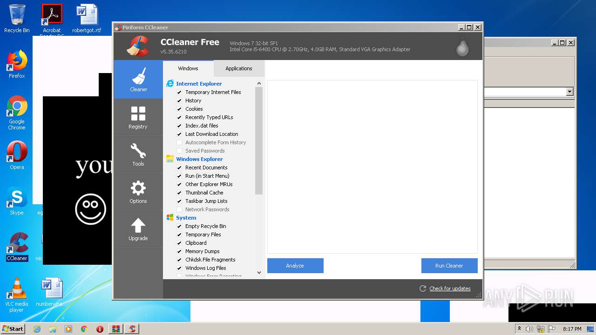Select CCleaner desktop shortcut
596x335 pixels.
coord(17,247)
